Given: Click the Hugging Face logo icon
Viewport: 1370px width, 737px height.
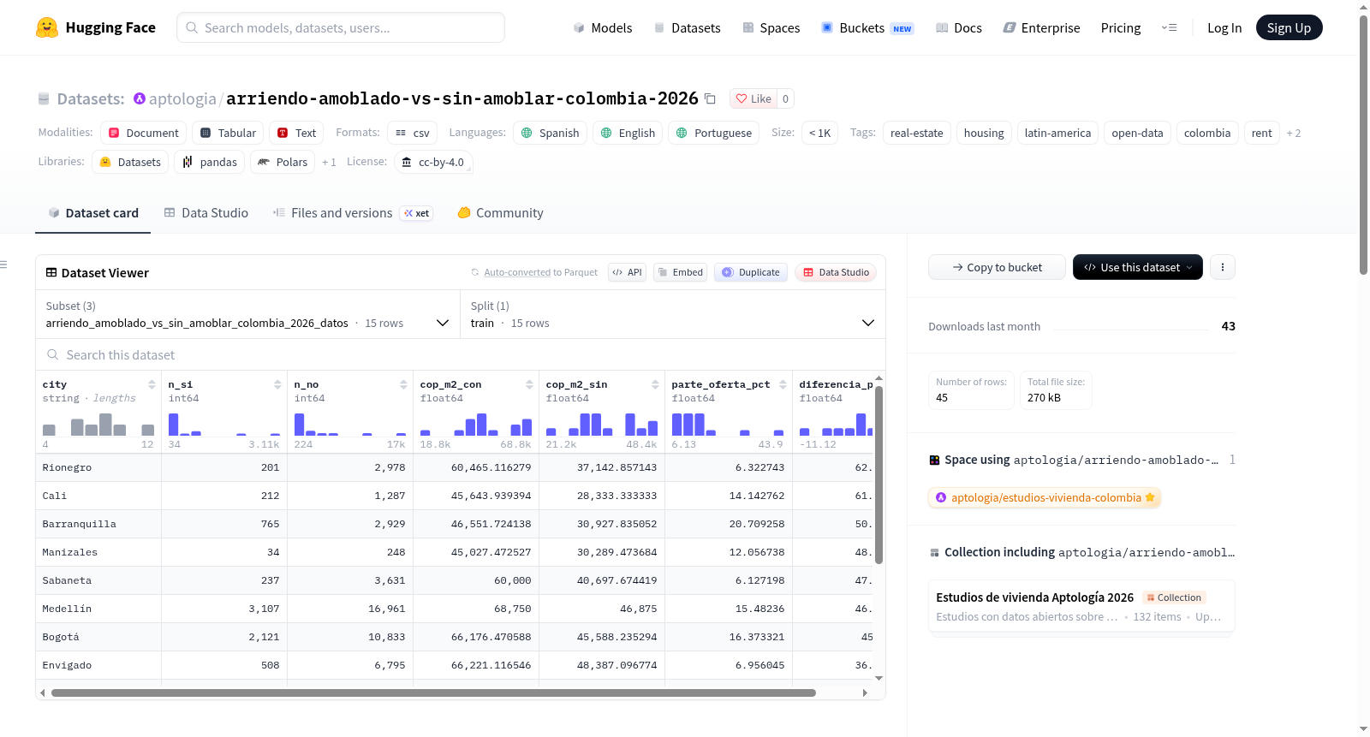Looking at the screenshot, I should [47, 27].
